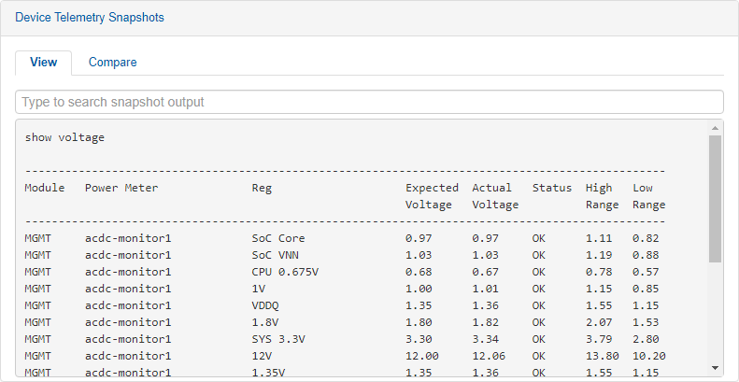Click the Power Meter column header
Image resolution: width=739 pixels, height=382 pixels.
pos(121,188)
